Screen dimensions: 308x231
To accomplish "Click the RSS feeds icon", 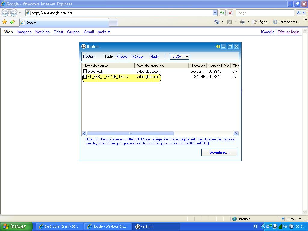I will tap(229, 22).
